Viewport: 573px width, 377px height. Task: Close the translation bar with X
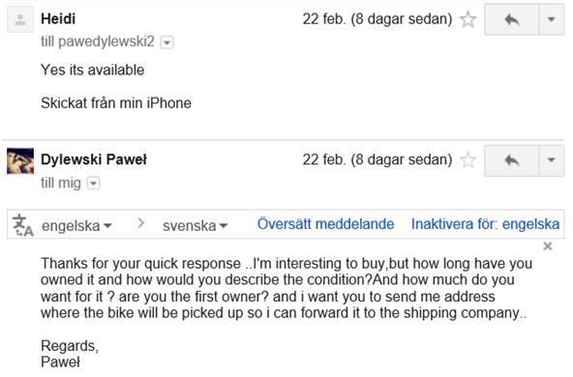(x=548, y=246)
